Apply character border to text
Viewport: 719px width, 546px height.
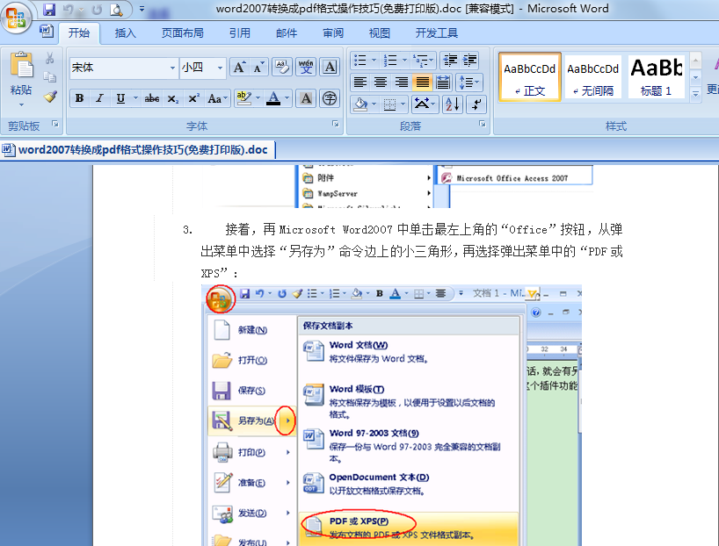click(330, 68)
